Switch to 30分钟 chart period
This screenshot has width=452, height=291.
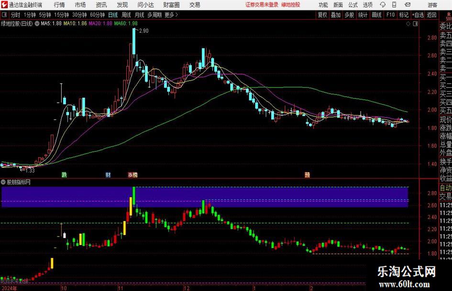(x=79, y=15)
